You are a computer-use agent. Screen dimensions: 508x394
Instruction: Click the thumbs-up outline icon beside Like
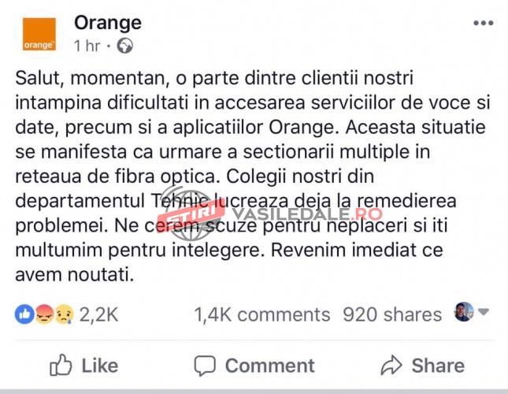pos(61,364)
